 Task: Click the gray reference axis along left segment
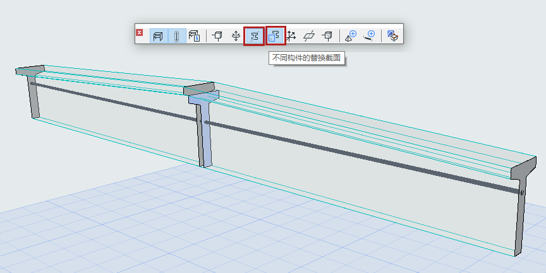[114, 100]
